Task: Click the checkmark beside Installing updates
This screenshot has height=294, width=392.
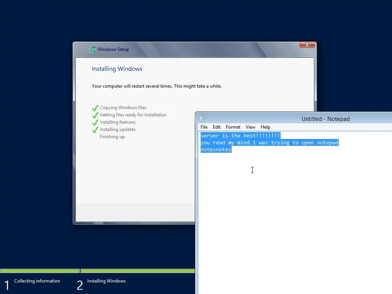Action: click(95, 129)
